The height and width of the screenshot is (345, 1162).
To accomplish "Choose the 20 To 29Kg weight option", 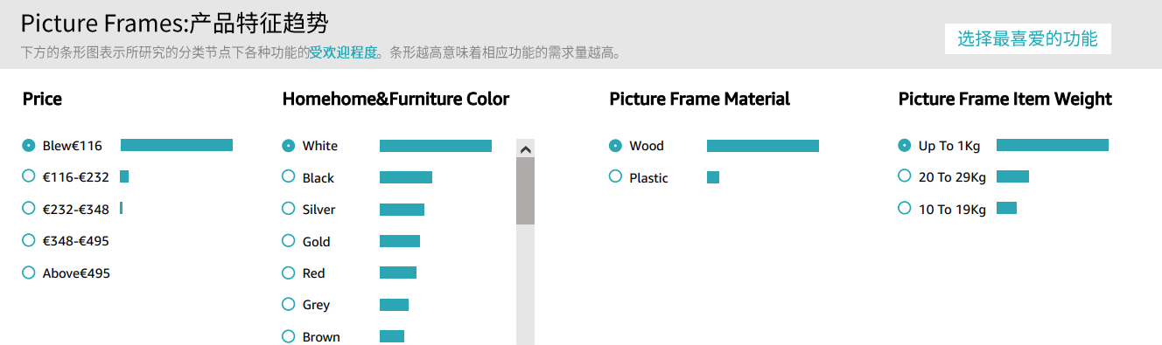I will click(905, 176).
